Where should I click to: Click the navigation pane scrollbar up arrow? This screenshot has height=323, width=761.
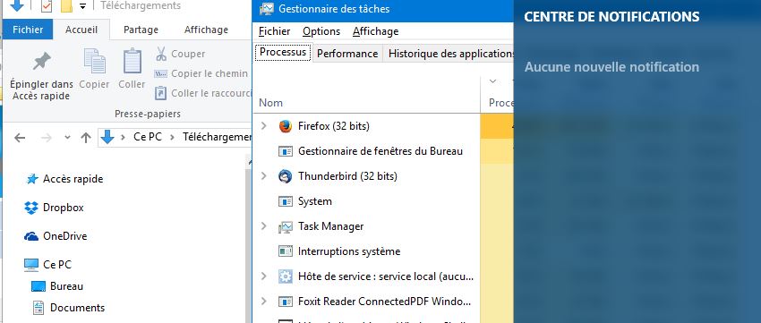[249, 164]
